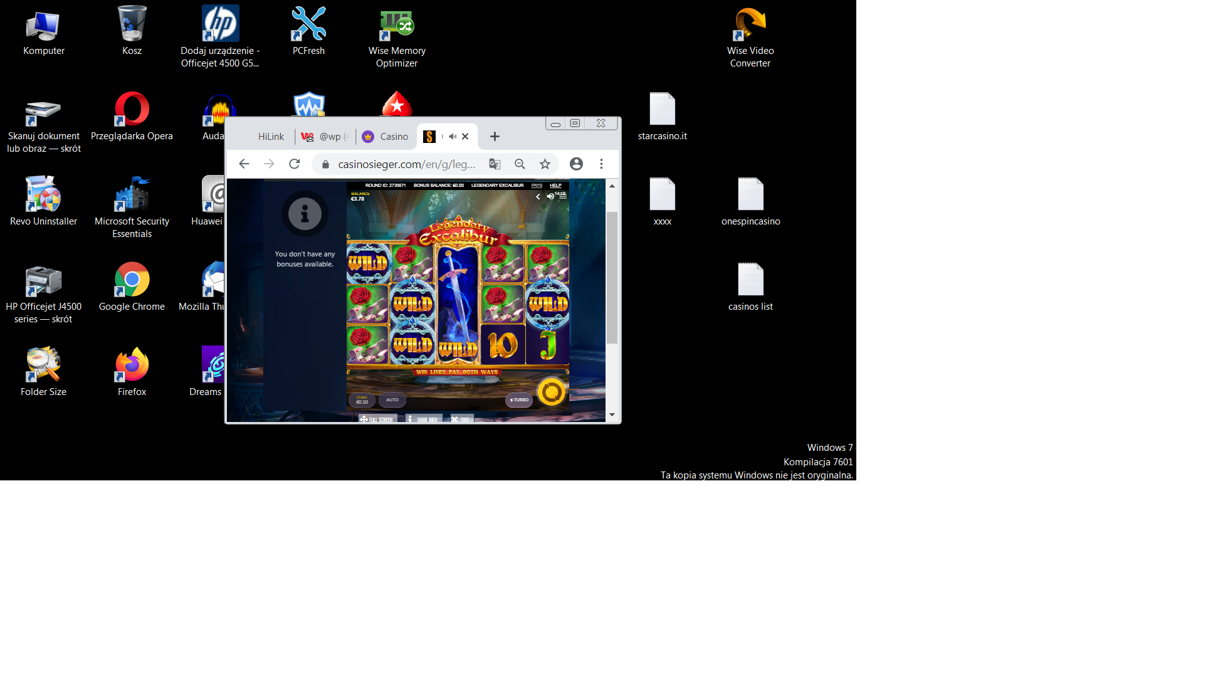Screen dimensions: 1228x691
Task: Toggle the game's Turbo mode
Action: 519,400
